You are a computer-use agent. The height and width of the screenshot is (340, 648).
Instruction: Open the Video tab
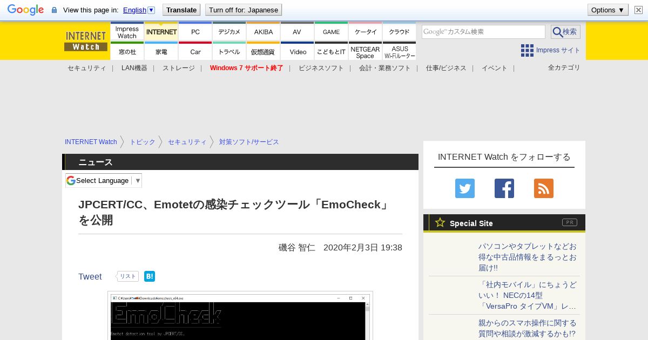pos(298,52)
